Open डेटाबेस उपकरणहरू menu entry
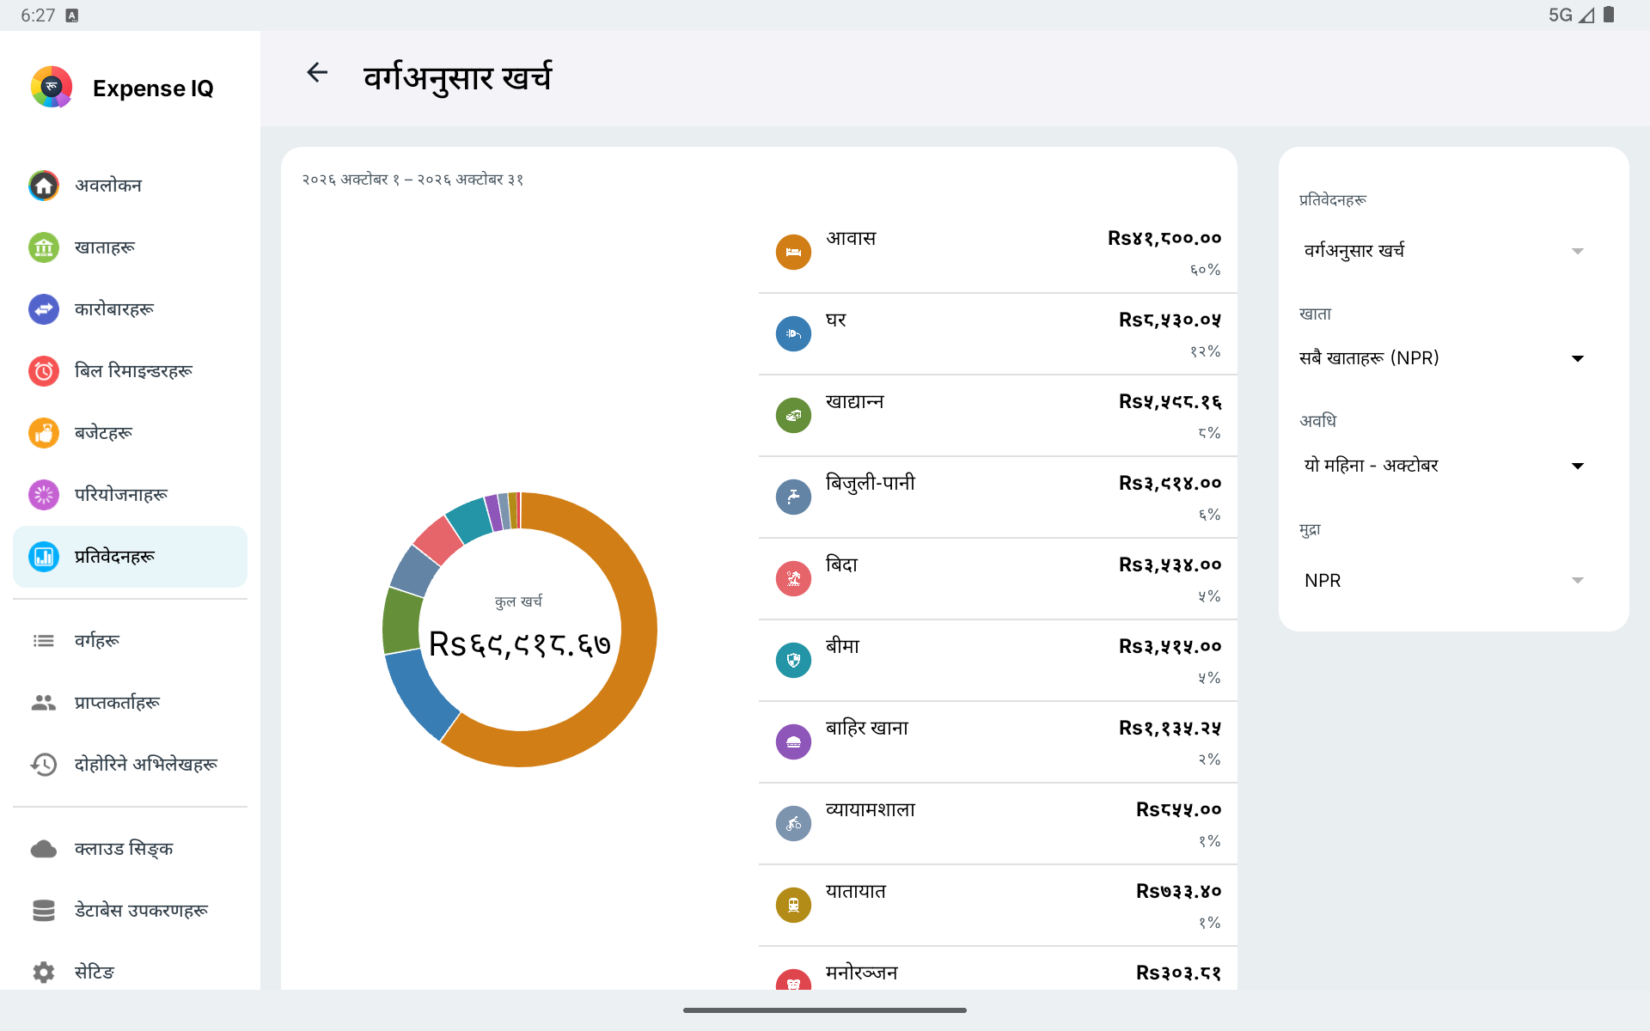Image resolution: width=1650 pixels, height=1031 pixels. coord(131,911)
